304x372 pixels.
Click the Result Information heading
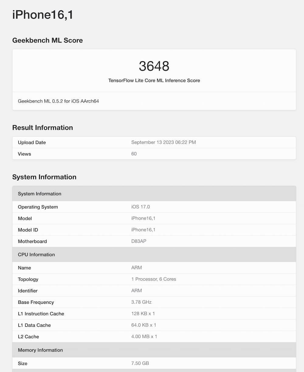pyautogui.click(x=43, y=128)
